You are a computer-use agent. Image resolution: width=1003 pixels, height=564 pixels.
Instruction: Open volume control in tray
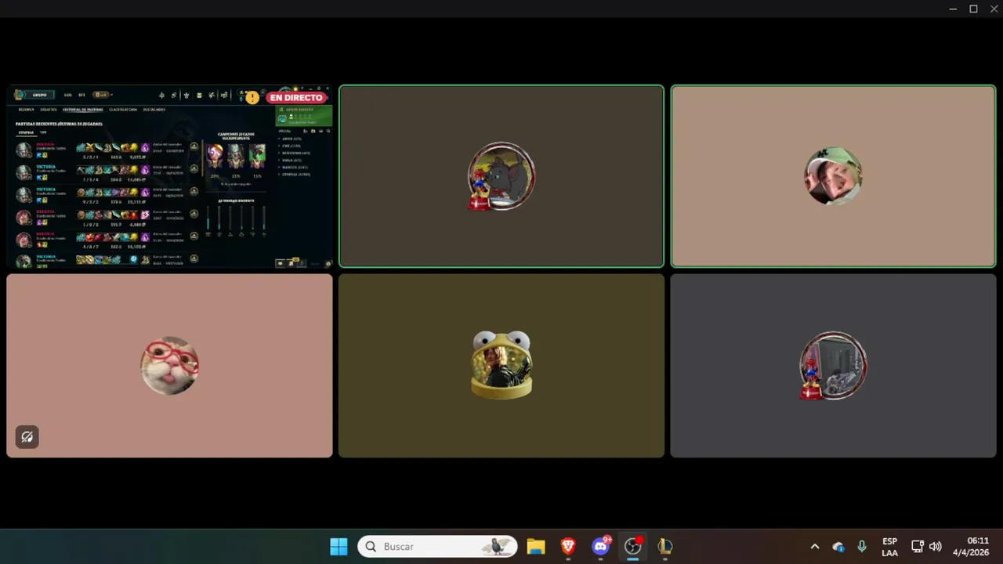coord(935,547)
